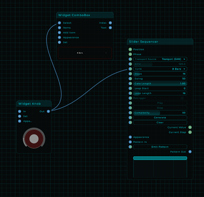This screenshot has width=204, height=197.
Task: Click the Out port on Widget Knob
Action: click(48, 112)
